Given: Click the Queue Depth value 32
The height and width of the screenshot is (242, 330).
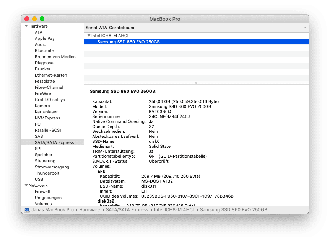Looking at the screenshot, I should (151, 126).
